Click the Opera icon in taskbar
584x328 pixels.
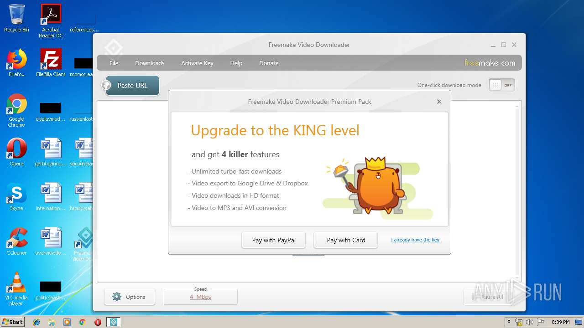[98, 322]
